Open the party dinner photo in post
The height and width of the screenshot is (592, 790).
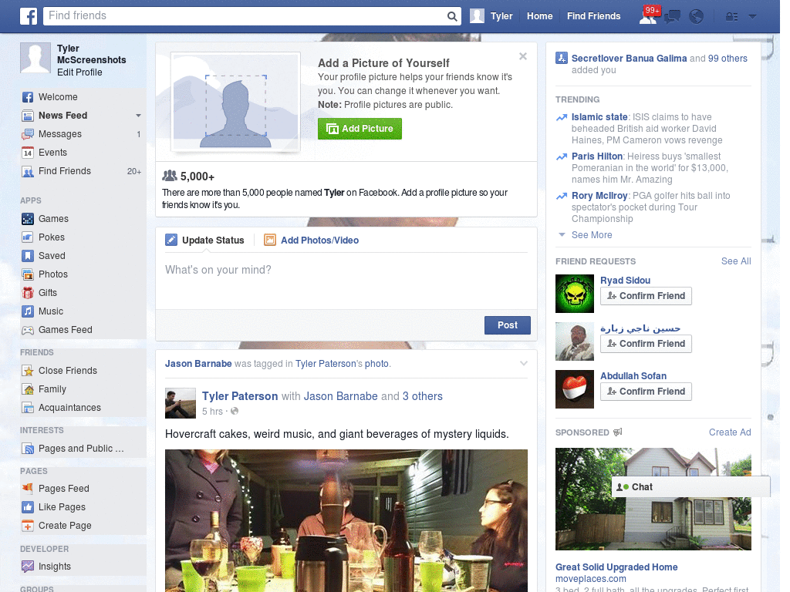(x=346, y=520)
